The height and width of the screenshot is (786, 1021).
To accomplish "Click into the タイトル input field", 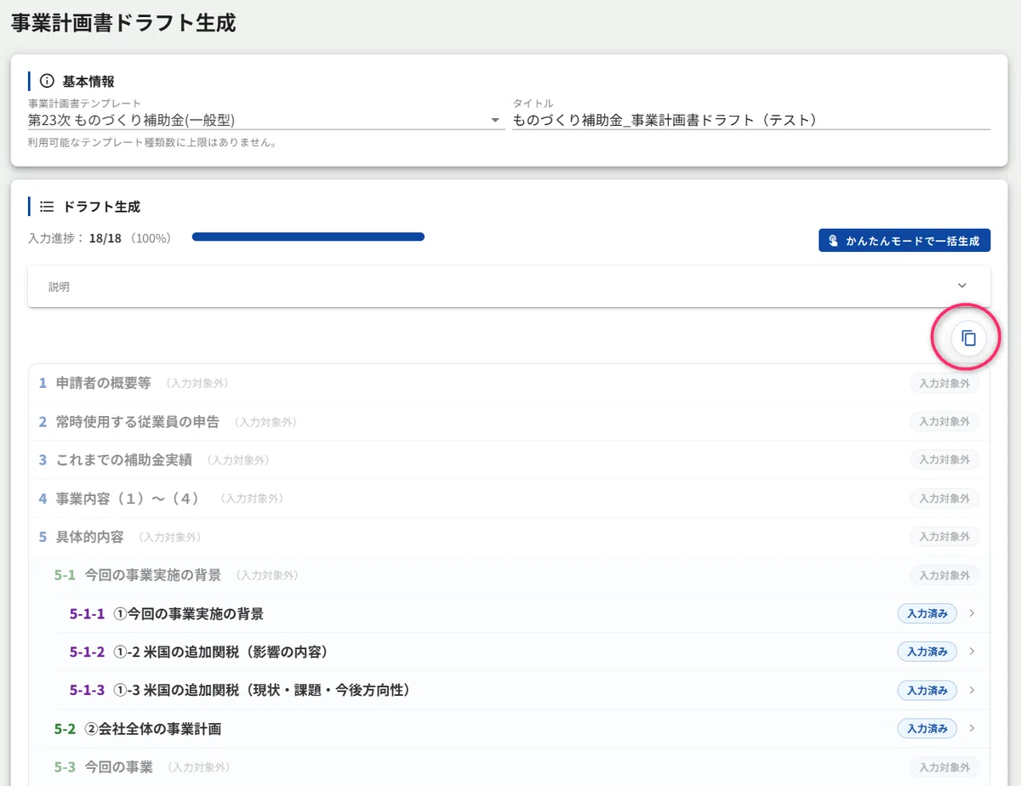I will (x=751, y=120).
